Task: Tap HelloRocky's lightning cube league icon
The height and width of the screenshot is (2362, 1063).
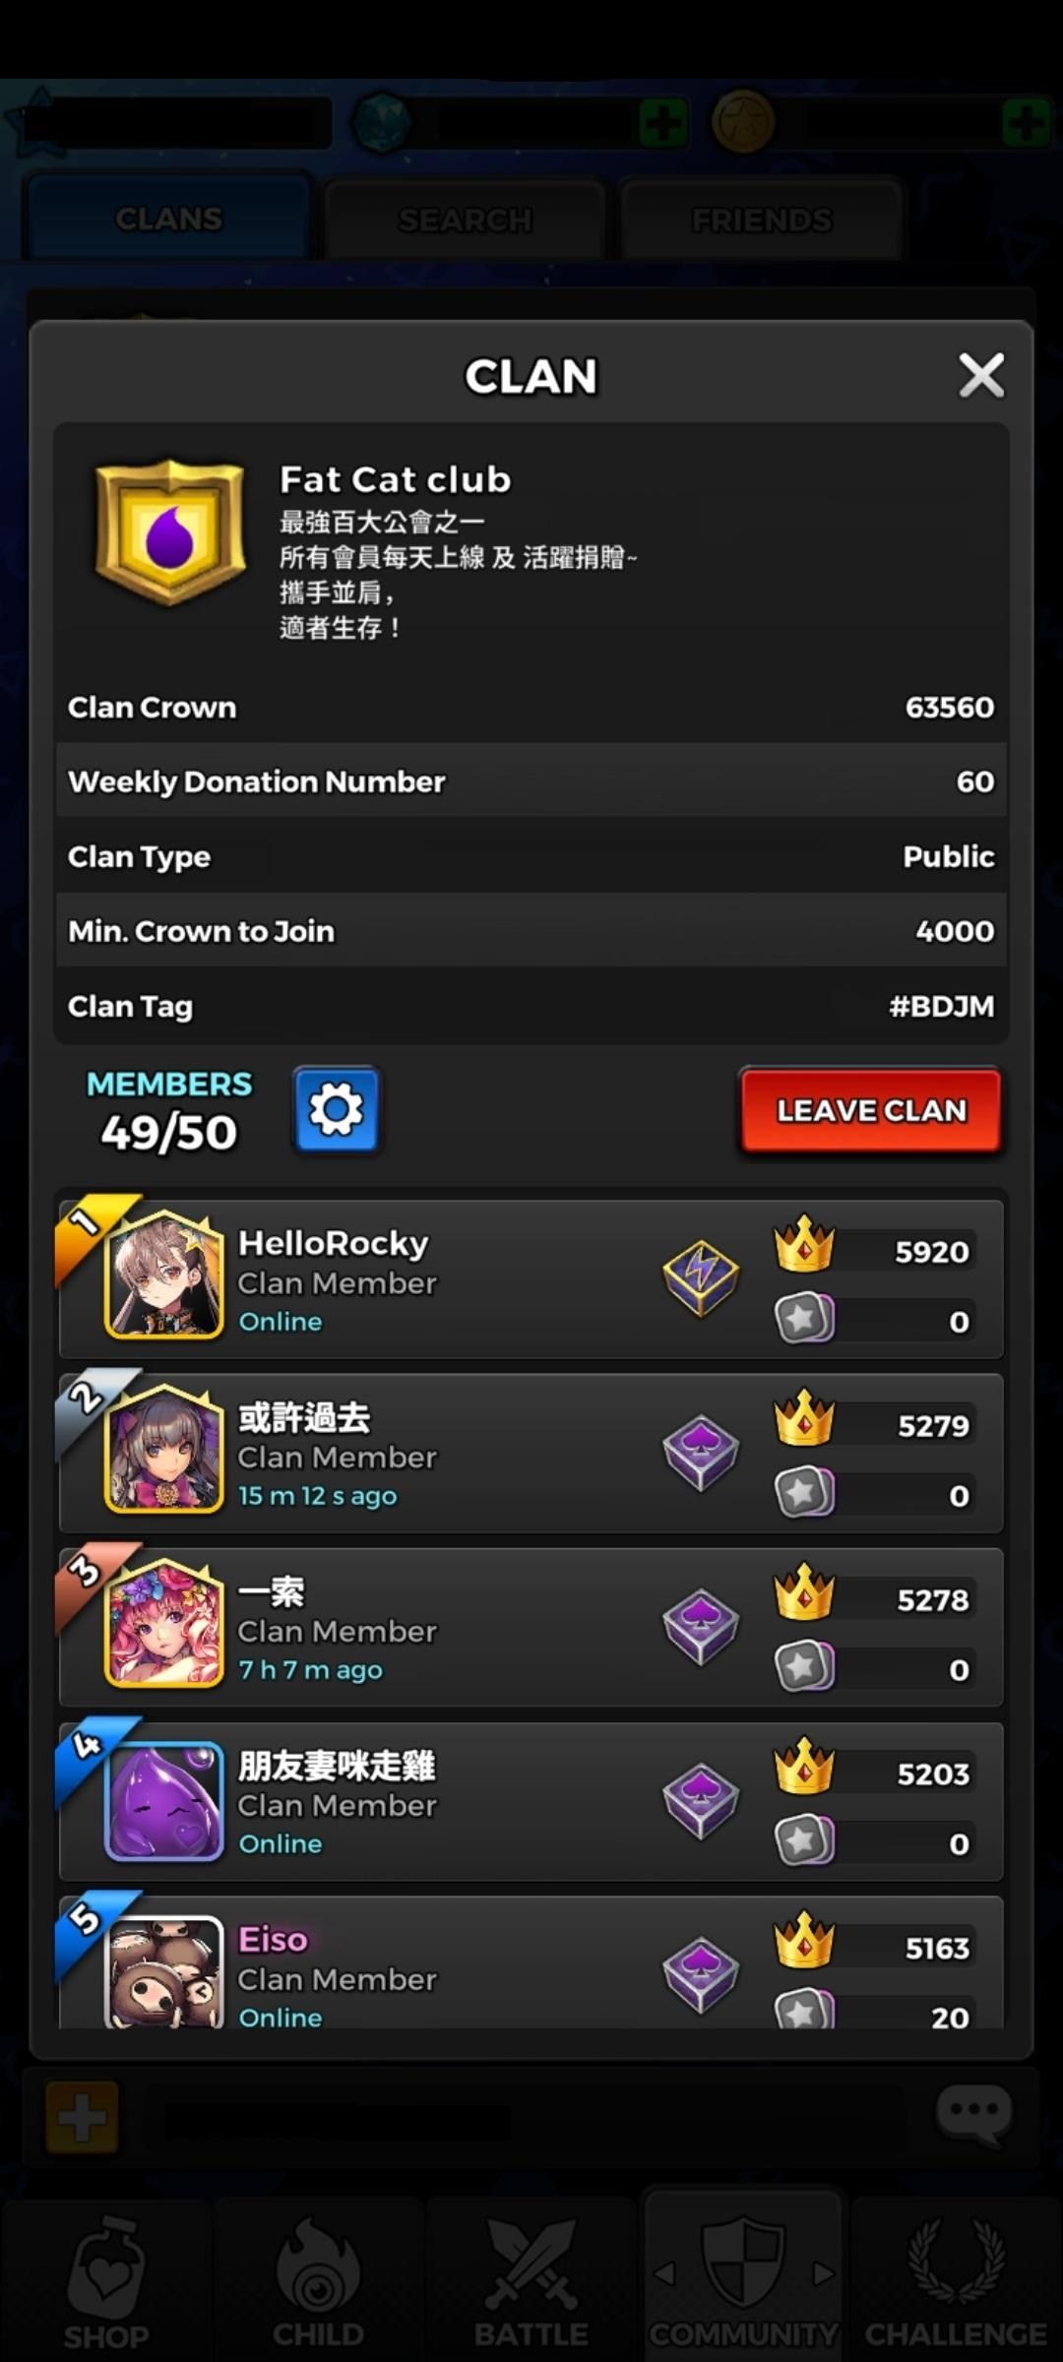Action: tap(701, 1278)
